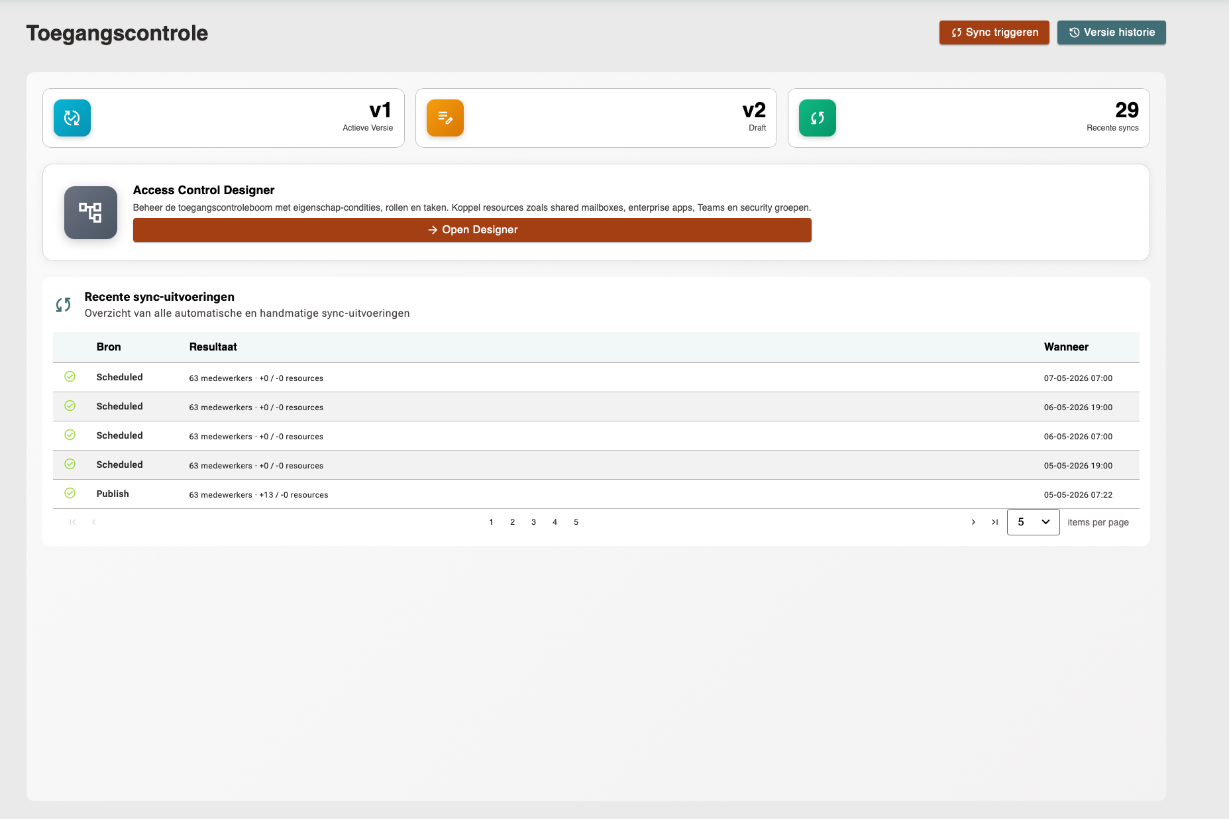Go to the previous page arrow

[x=94, y=522]
